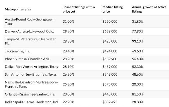
Task: Click the Share of listings with a price cut header
Action: coord(79,9)
